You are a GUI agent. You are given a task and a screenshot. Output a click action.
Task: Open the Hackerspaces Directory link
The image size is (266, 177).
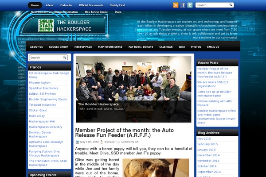click(46, 127)
